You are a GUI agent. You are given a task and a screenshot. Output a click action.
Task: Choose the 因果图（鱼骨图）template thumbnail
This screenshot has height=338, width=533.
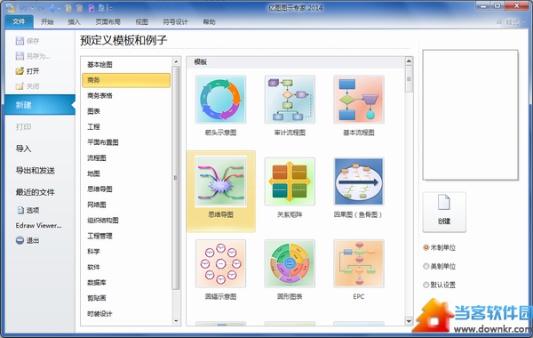[x=359, y=181]
